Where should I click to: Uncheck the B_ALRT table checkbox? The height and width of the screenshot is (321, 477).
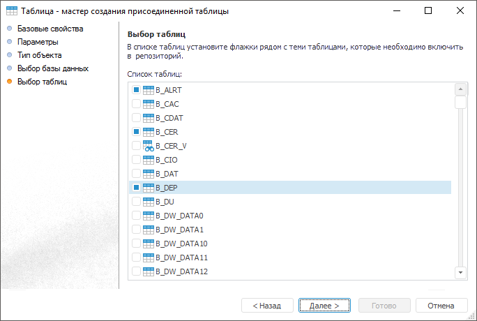[x=136, y=90]
